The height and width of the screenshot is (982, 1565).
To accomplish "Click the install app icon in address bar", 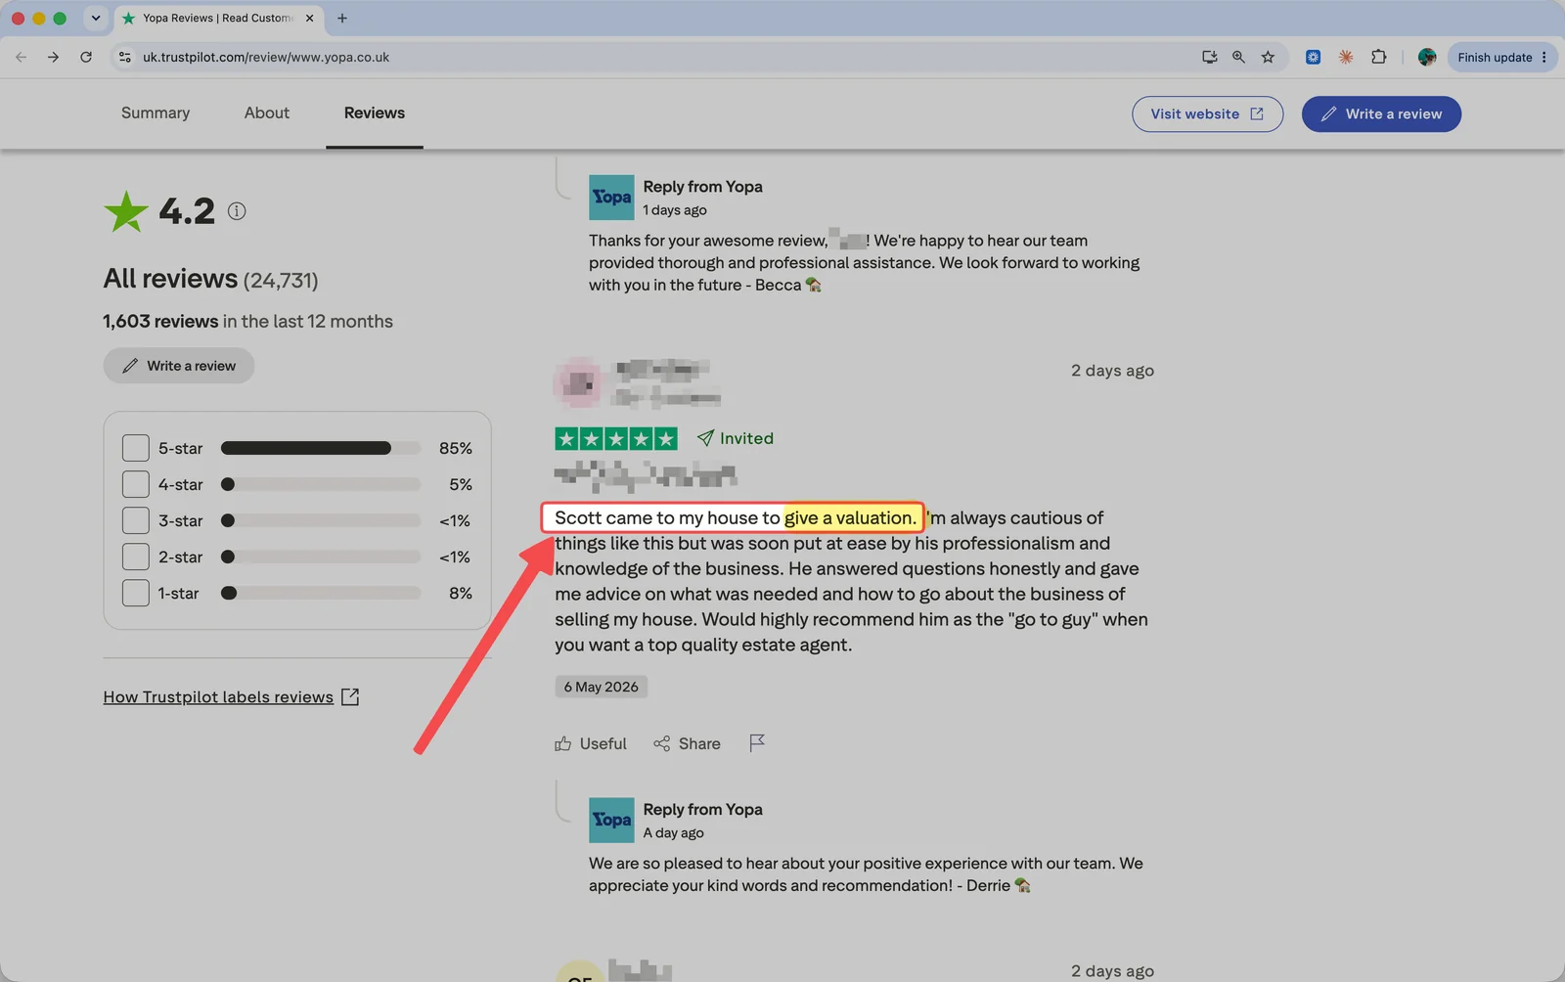I will 1210,57.
